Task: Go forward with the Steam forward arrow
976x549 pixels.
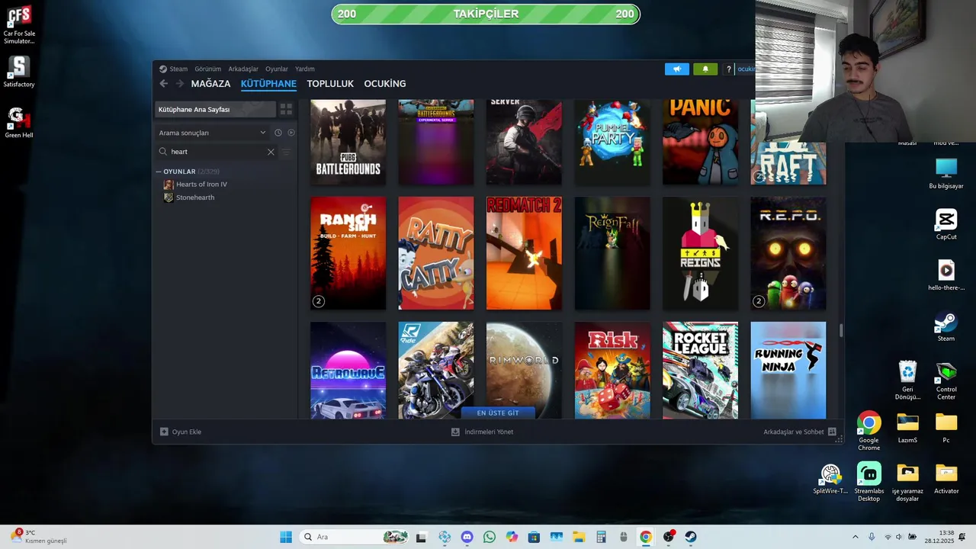Action: tap(180, 84)
